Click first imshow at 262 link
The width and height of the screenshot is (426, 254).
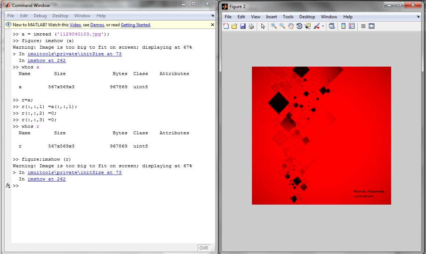[47, 60]
